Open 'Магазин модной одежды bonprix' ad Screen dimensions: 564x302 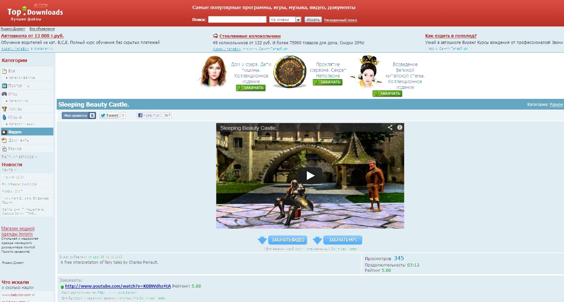(18, 231)
